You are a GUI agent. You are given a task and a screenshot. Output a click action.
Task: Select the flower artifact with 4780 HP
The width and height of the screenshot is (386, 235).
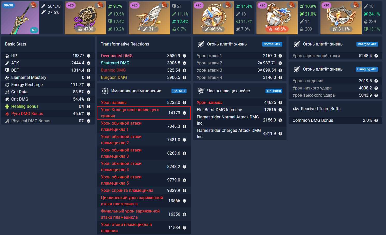point(85,18)
